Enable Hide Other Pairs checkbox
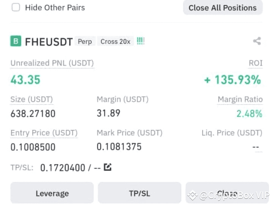Viewport: 273px width, 204px height. coord(16,8)
